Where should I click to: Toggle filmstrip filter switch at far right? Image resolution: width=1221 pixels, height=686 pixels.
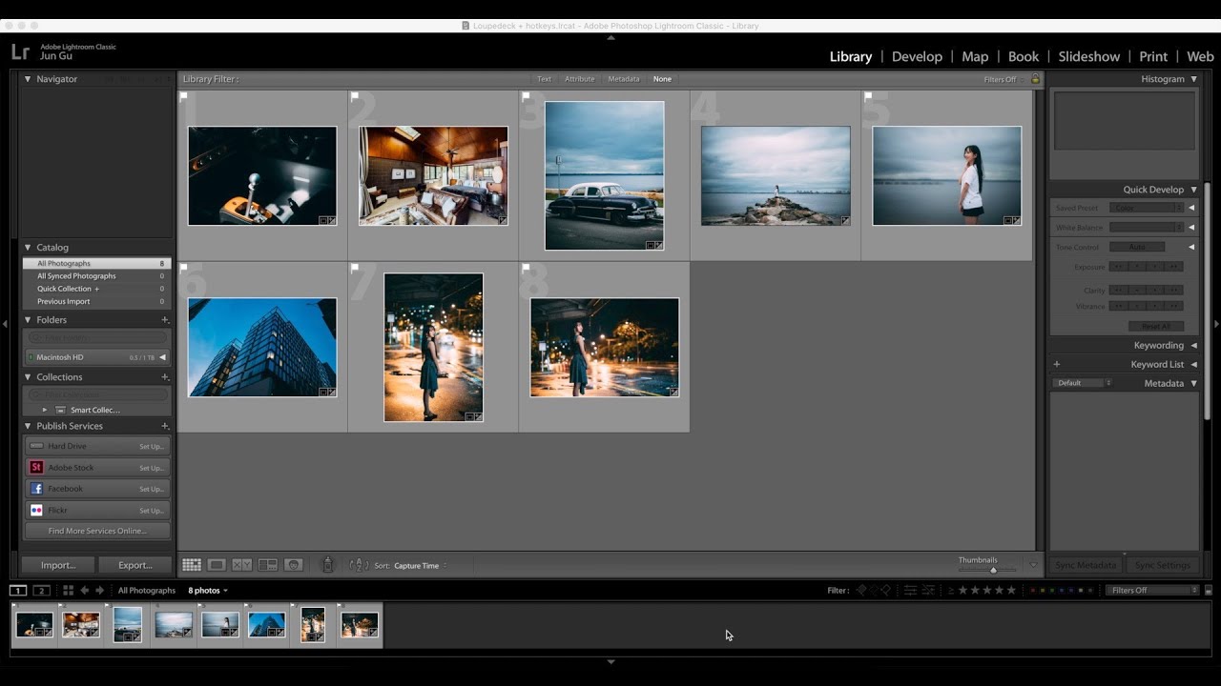coord(1209,591)
